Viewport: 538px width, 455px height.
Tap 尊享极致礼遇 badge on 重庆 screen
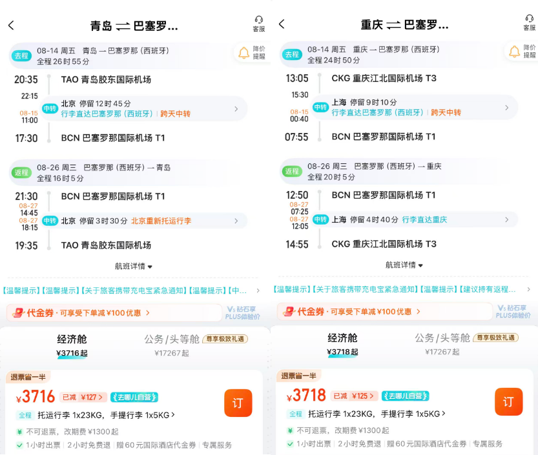[496, 338]
